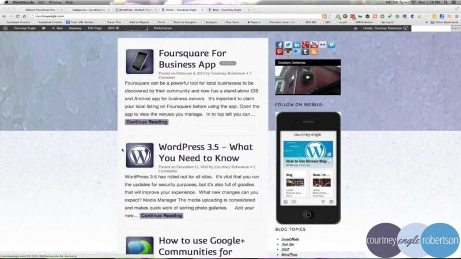Open the Edit menu in menu bar
461x259 pixels.
[x=41, y=2]
